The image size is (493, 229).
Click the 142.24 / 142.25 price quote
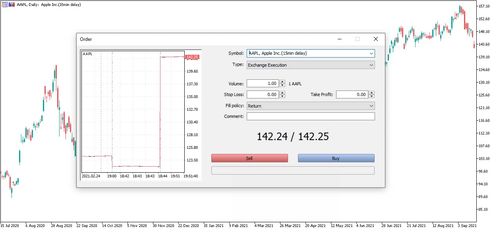click(x=293, y=137)
